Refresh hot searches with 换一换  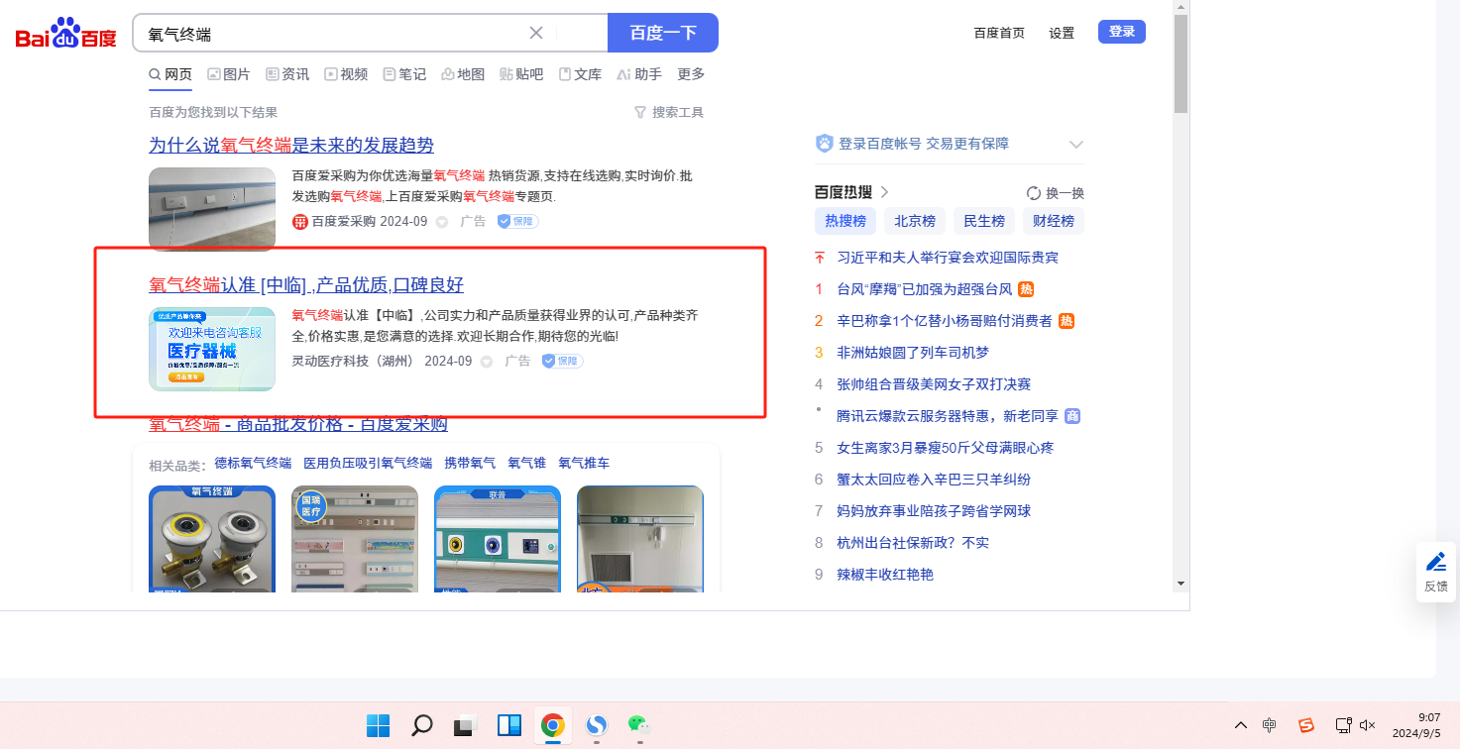point(1056,193)
